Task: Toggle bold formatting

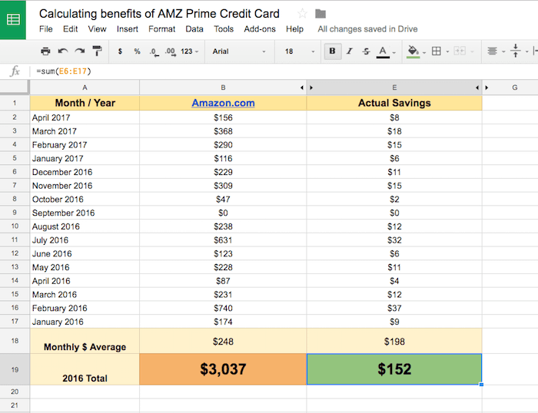Action: coord(332,51)
